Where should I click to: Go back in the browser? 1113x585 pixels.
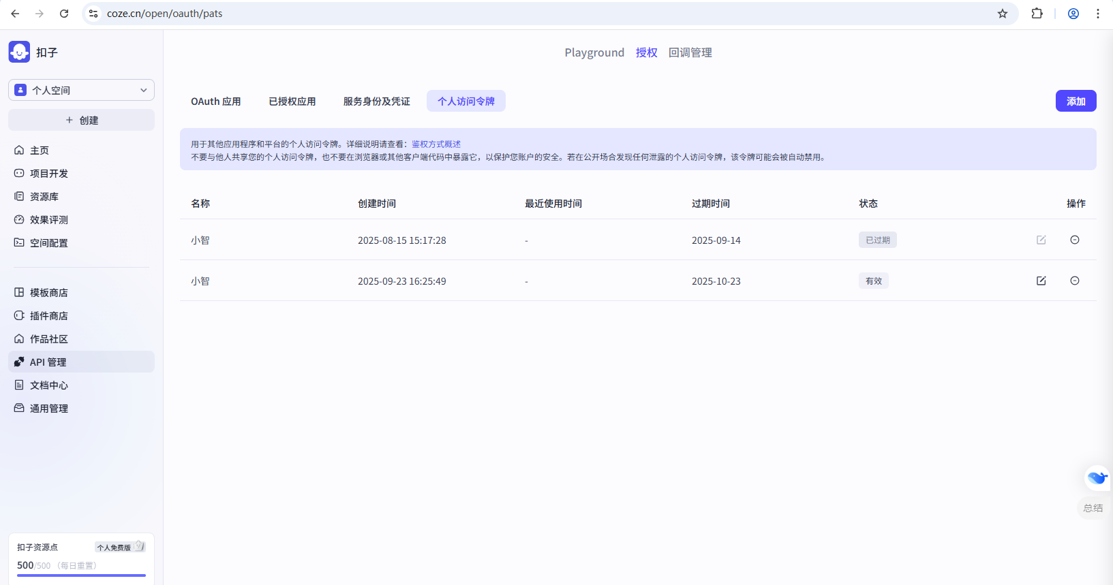(15, 14)
